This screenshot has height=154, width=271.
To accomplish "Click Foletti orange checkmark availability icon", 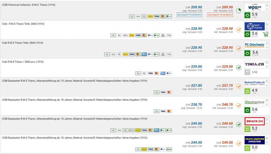I will tap(239, 143).
